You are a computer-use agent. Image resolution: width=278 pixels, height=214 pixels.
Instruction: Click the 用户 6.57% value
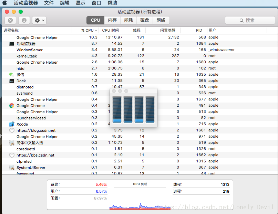pyautogui.click(x=101, y=191)
